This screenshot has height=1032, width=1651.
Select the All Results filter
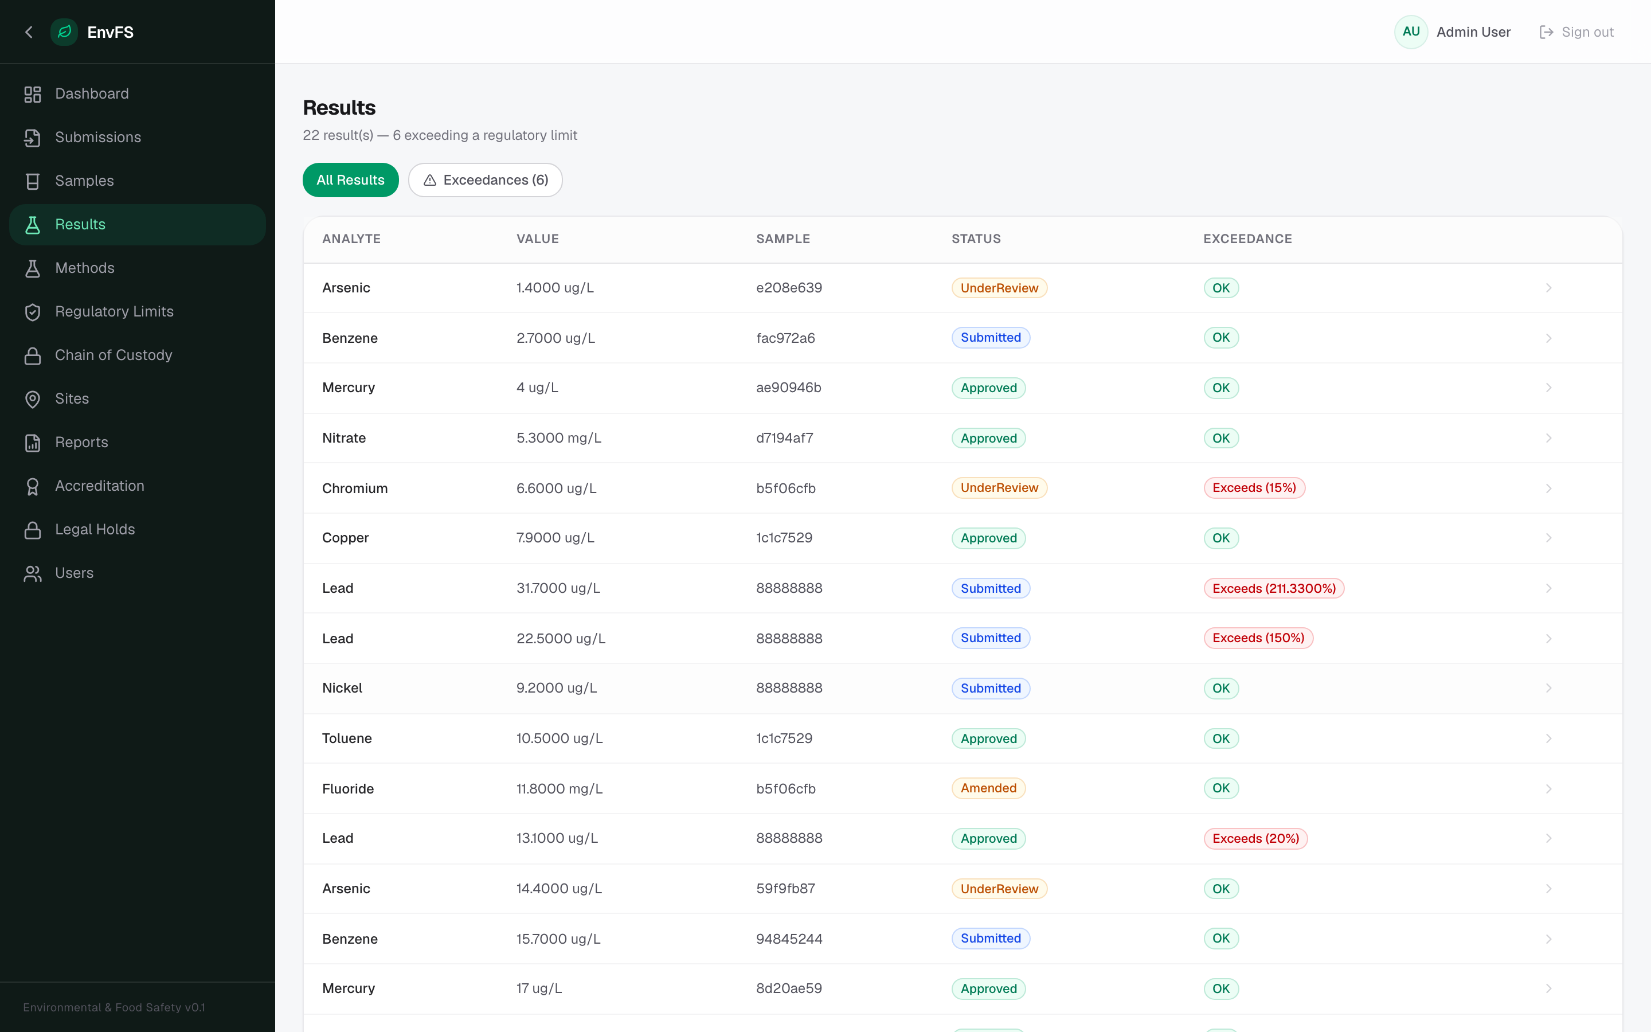(x=351, y=180)
